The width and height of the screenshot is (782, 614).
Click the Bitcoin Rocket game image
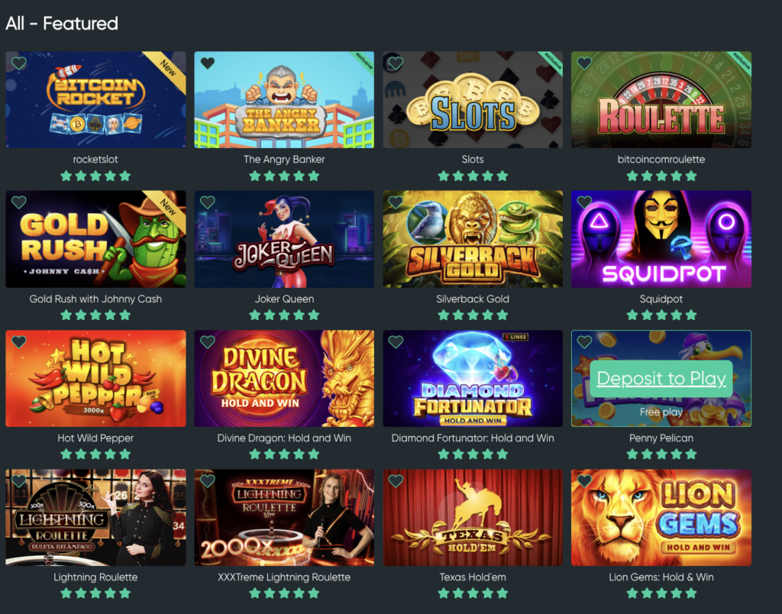[95, 100]
